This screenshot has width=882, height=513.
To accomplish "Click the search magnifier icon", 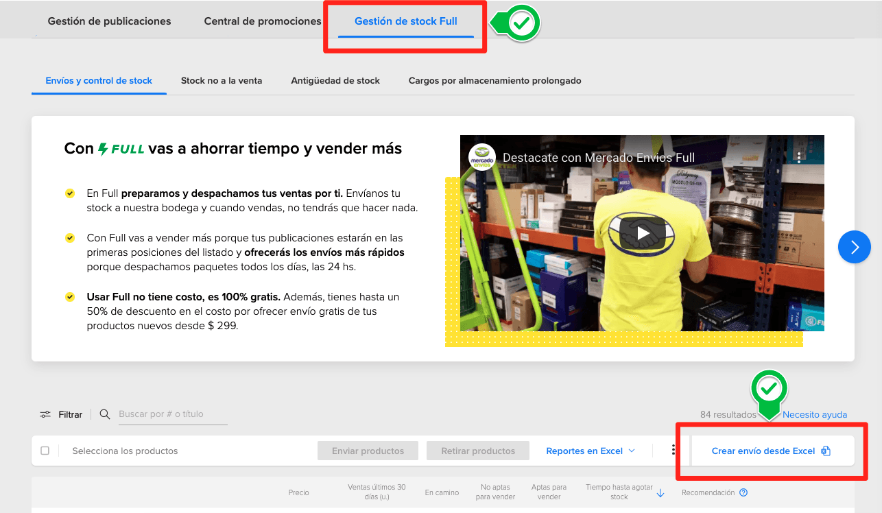I will coord(105,414).
